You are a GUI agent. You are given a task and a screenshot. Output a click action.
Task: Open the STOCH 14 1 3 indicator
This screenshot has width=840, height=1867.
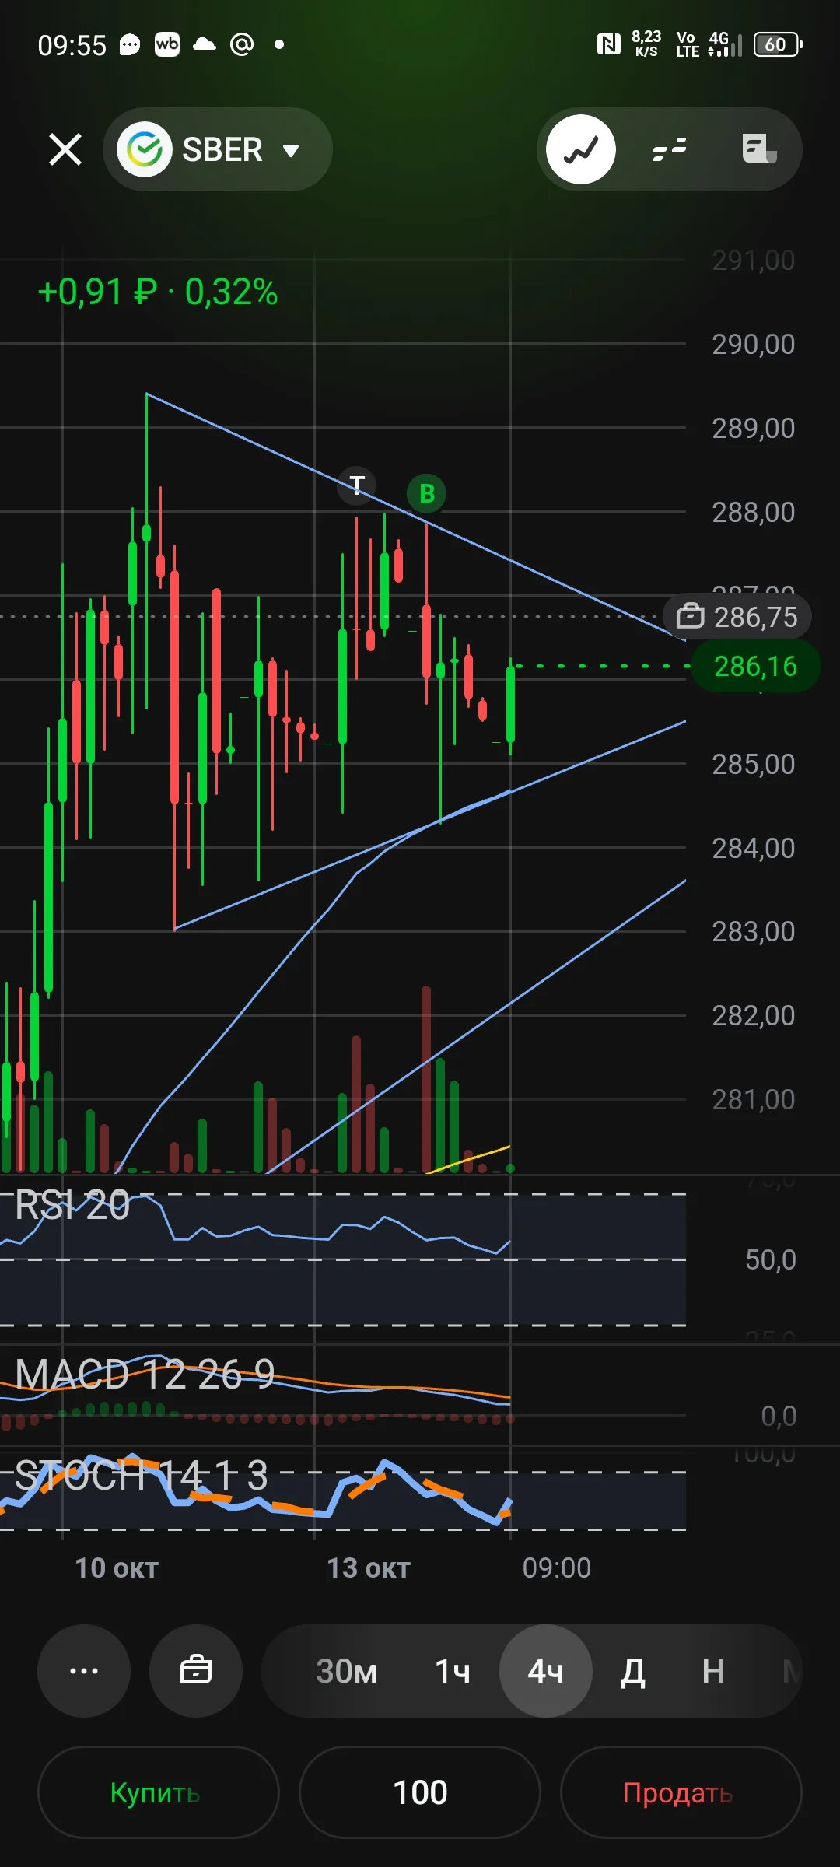(142, 1475)
